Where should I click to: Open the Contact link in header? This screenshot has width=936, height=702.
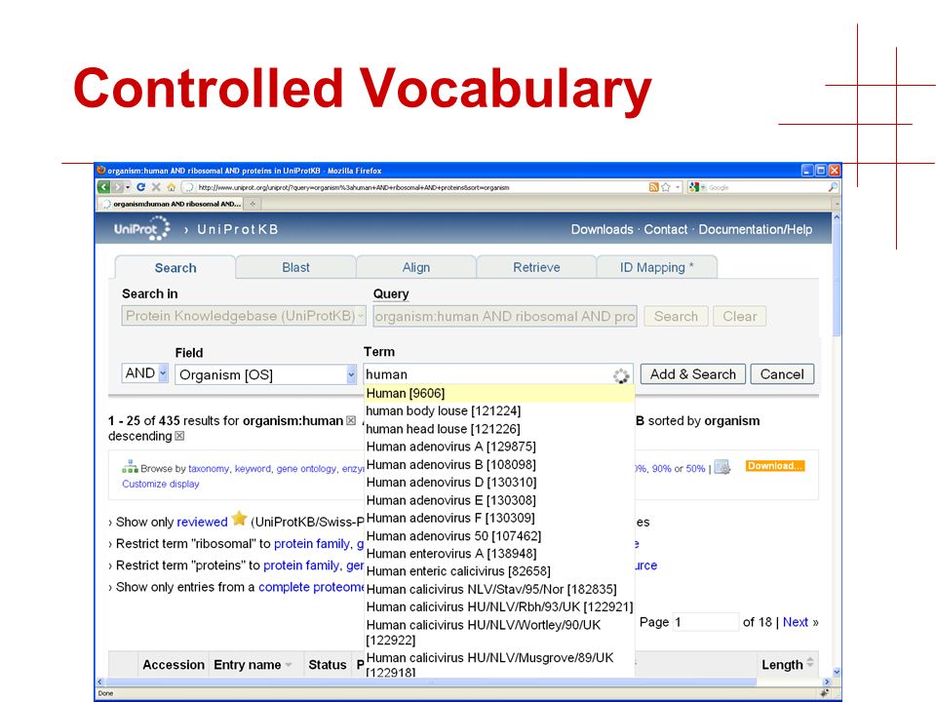666,229
